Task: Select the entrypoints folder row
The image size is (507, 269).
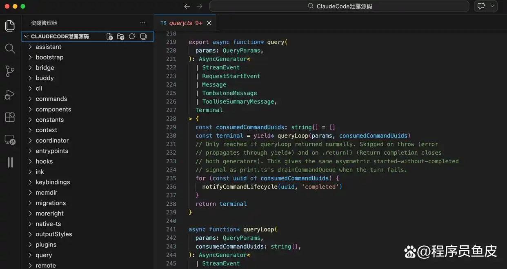Action: tap(87, 151)
